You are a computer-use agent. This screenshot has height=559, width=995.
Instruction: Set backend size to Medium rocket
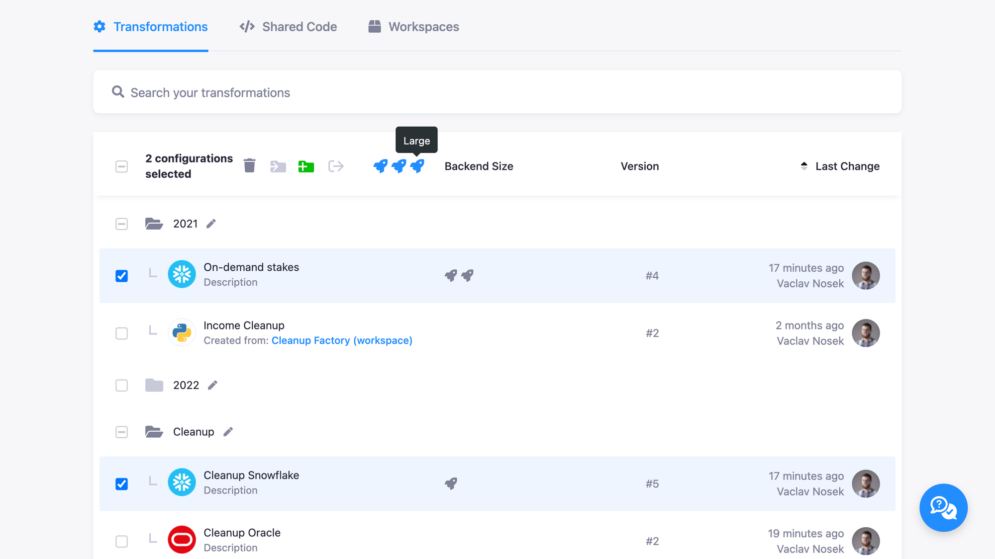point(398,166)
